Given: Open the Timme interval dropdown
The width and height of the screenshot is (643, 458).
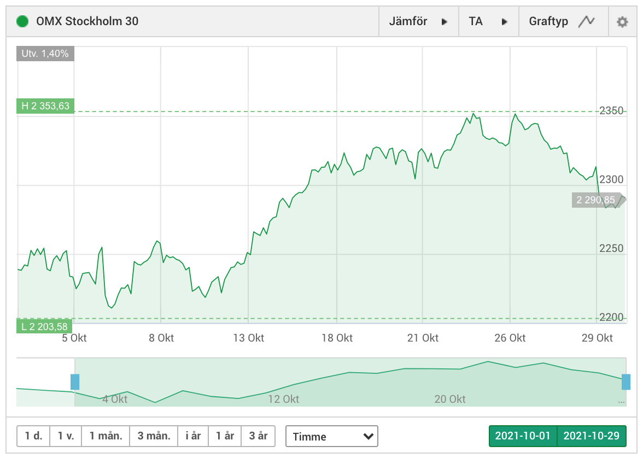Looking at the screenshot, I should click(x=332, y=436).
